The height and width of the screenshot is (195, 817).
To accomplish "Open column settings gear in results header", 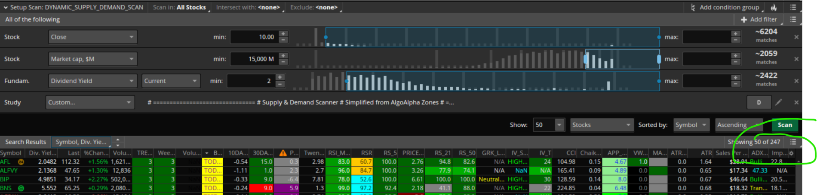I will 791,153.
